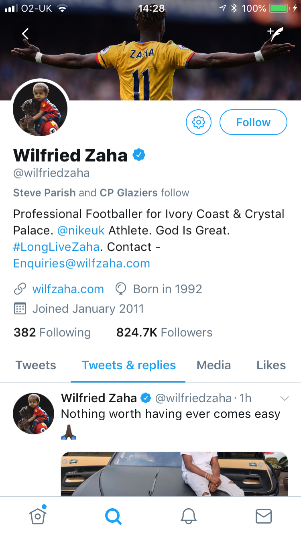This screenshot has width=301, height=536.
Task: Go to Home timeline icon
Action: click(x=37, y=516)
